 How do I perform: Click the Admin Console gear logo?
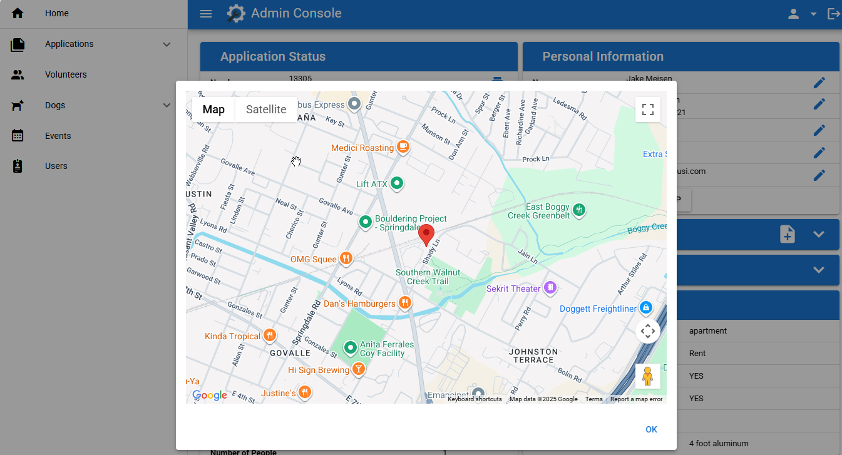[x=235, y=13]
